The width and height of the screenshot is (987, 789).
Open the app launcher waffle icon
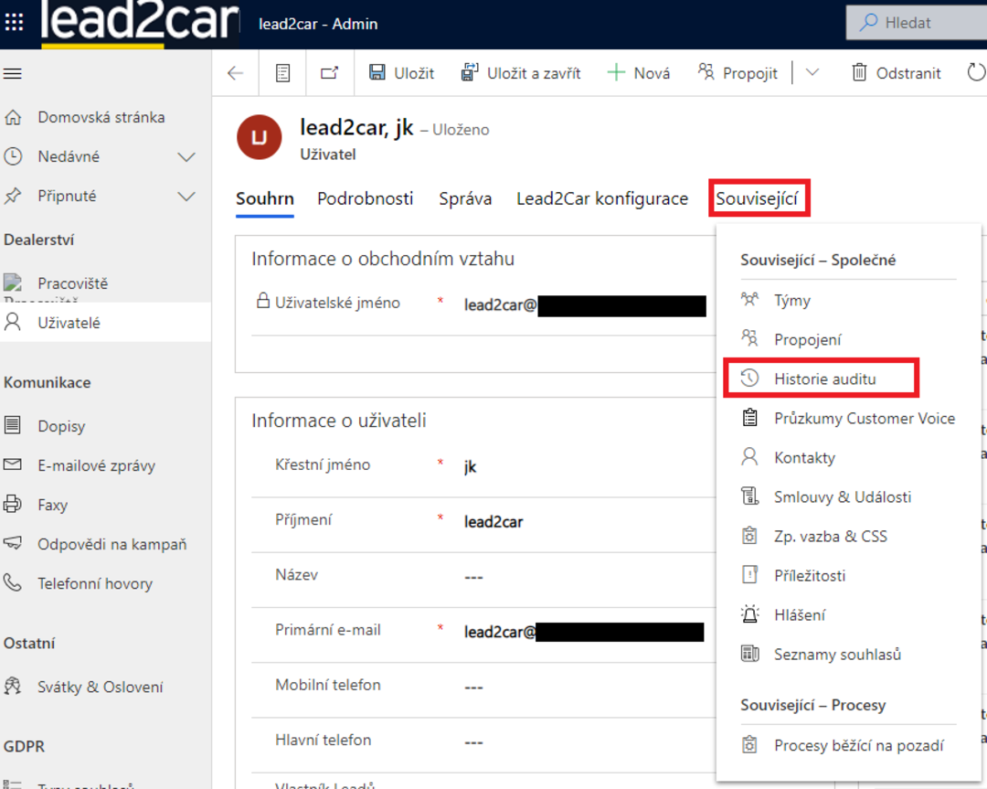pyautogui.click(x=15, y=24)
